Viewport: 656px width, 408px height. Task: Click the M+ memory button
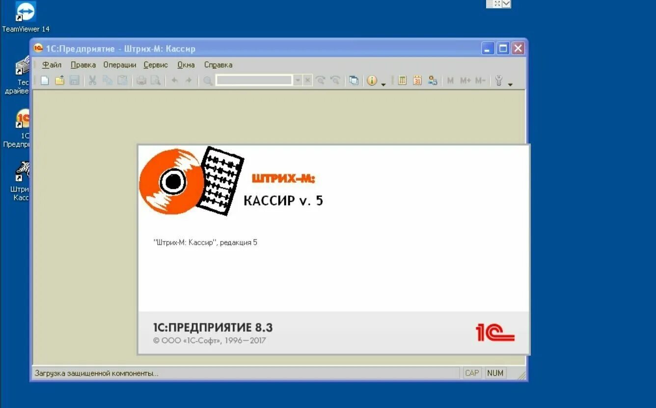tap(465, 81)
